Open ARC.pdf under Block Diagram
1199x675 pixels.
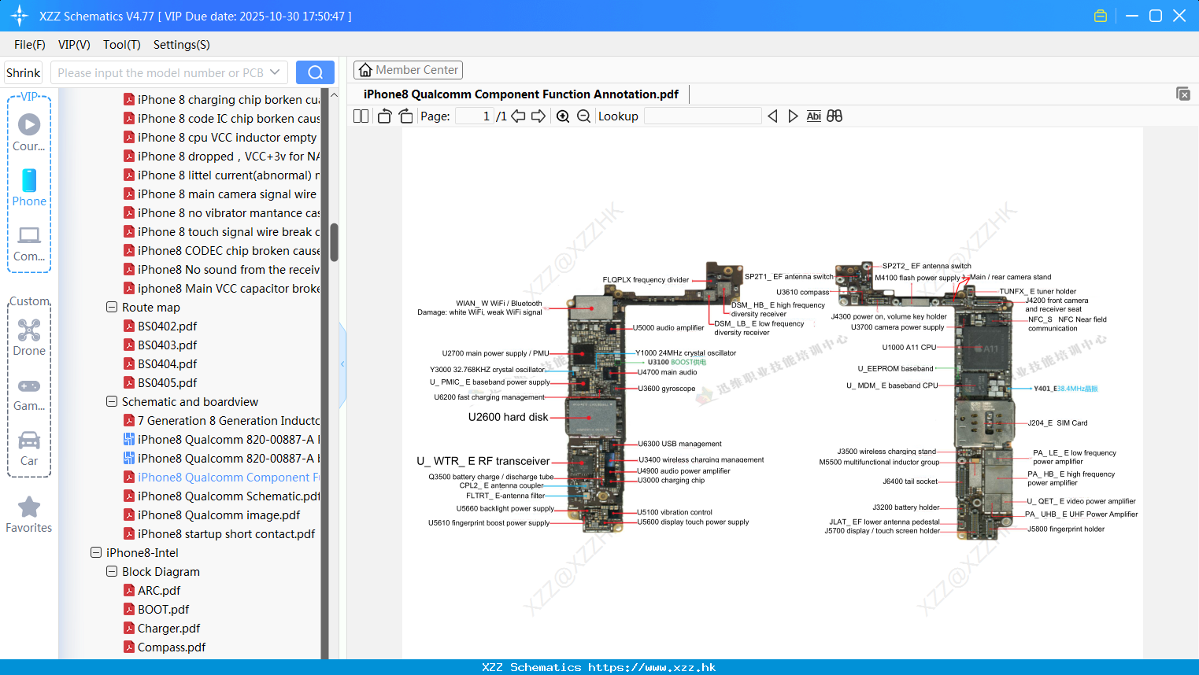[152, 590]
